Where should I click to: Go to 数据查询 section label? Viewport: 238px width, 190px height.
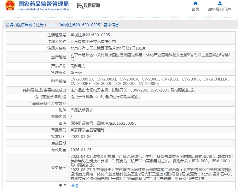(91, 5)
